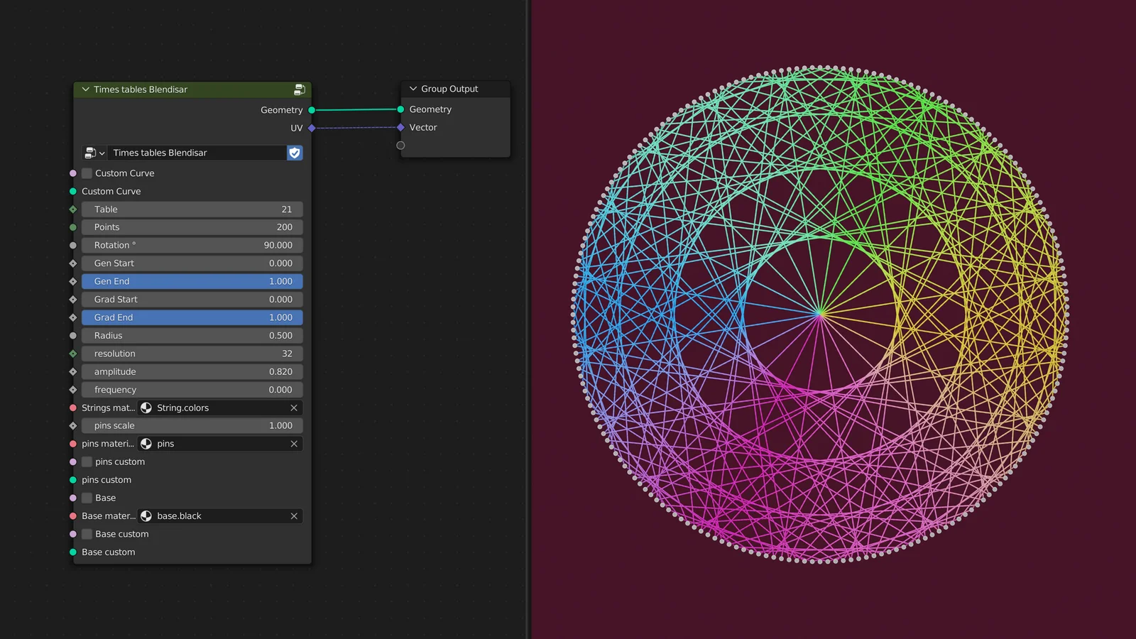
Task: Enable the Base checkbox
Action: tap(87, 498)
